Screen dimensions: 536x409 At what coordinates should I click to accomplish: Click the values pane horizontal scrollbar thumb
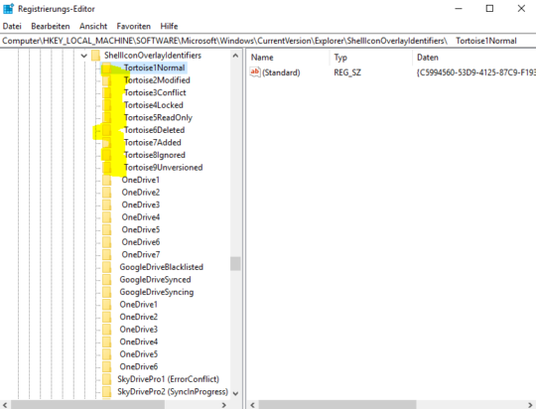[x=337, y=405]
